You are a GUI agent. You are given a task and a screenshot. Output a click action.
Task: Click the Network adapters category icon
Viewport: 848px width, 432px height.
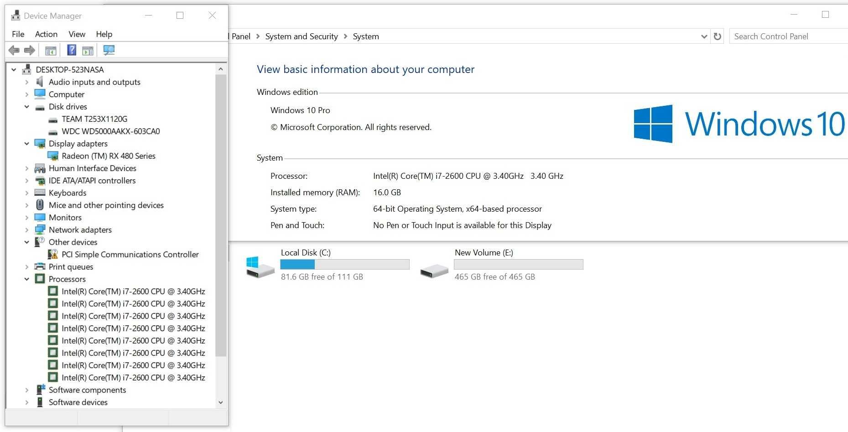pos(40,229)
